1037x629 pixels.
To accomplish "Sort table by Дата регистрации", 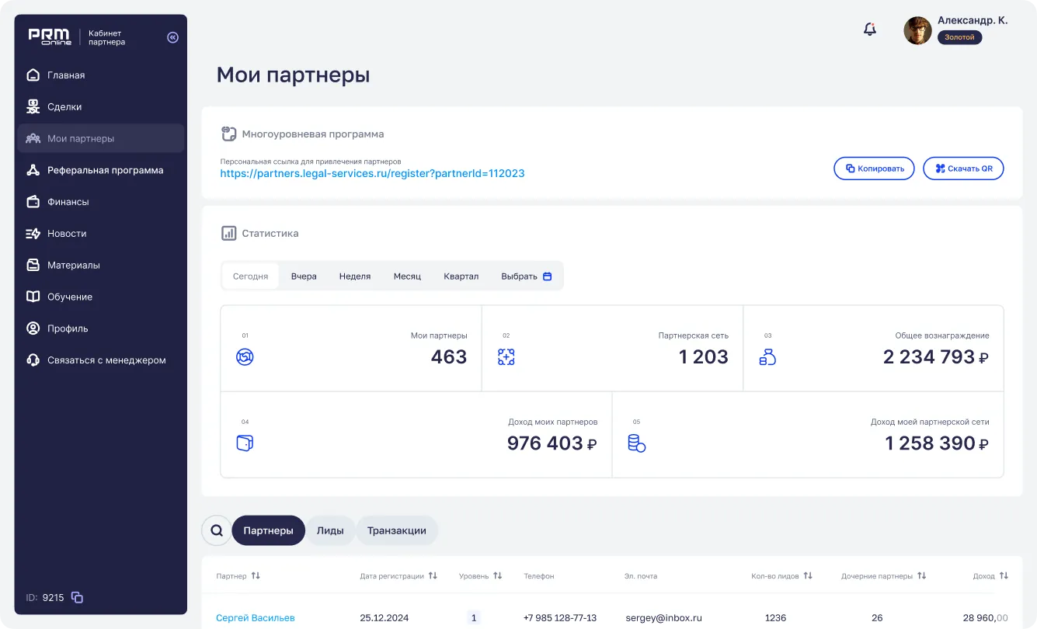I will pos(433,575).
